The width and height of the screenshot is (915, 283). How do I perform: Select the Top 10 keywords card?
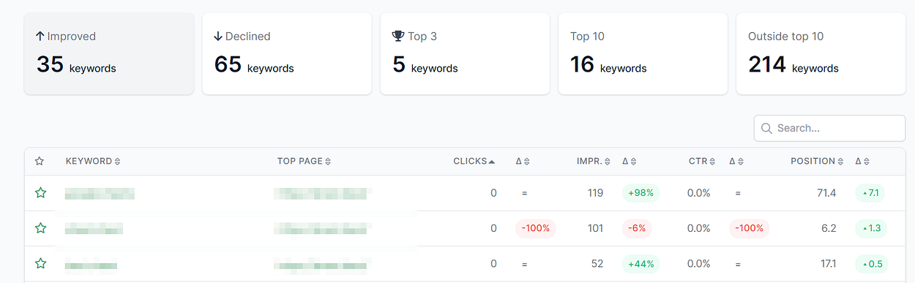click(x=643, y=53)
